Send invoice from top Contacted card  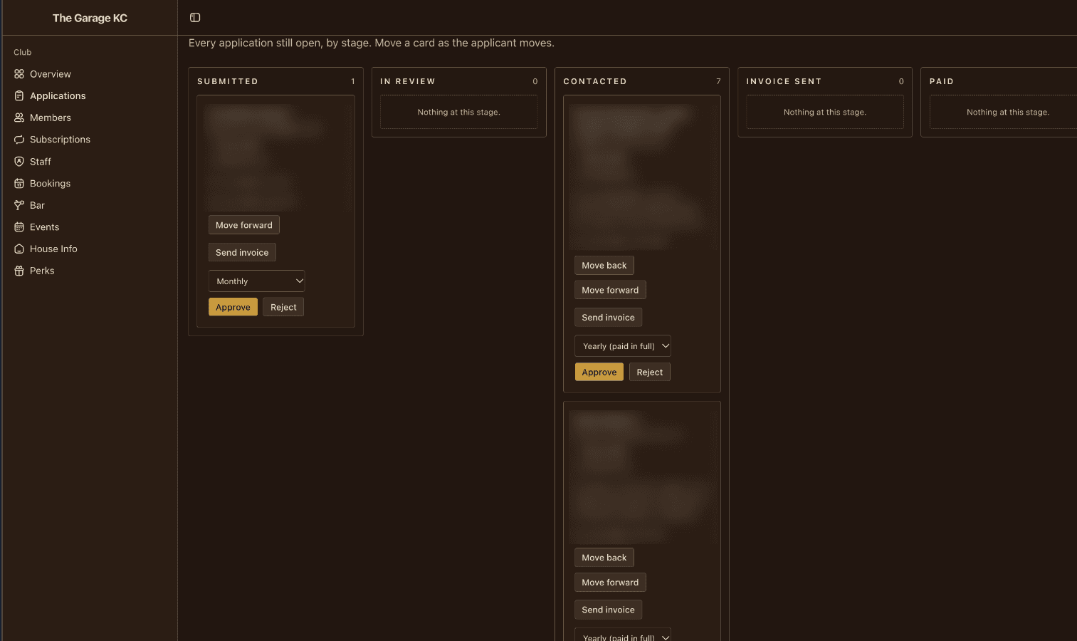[x=608, y=318]
